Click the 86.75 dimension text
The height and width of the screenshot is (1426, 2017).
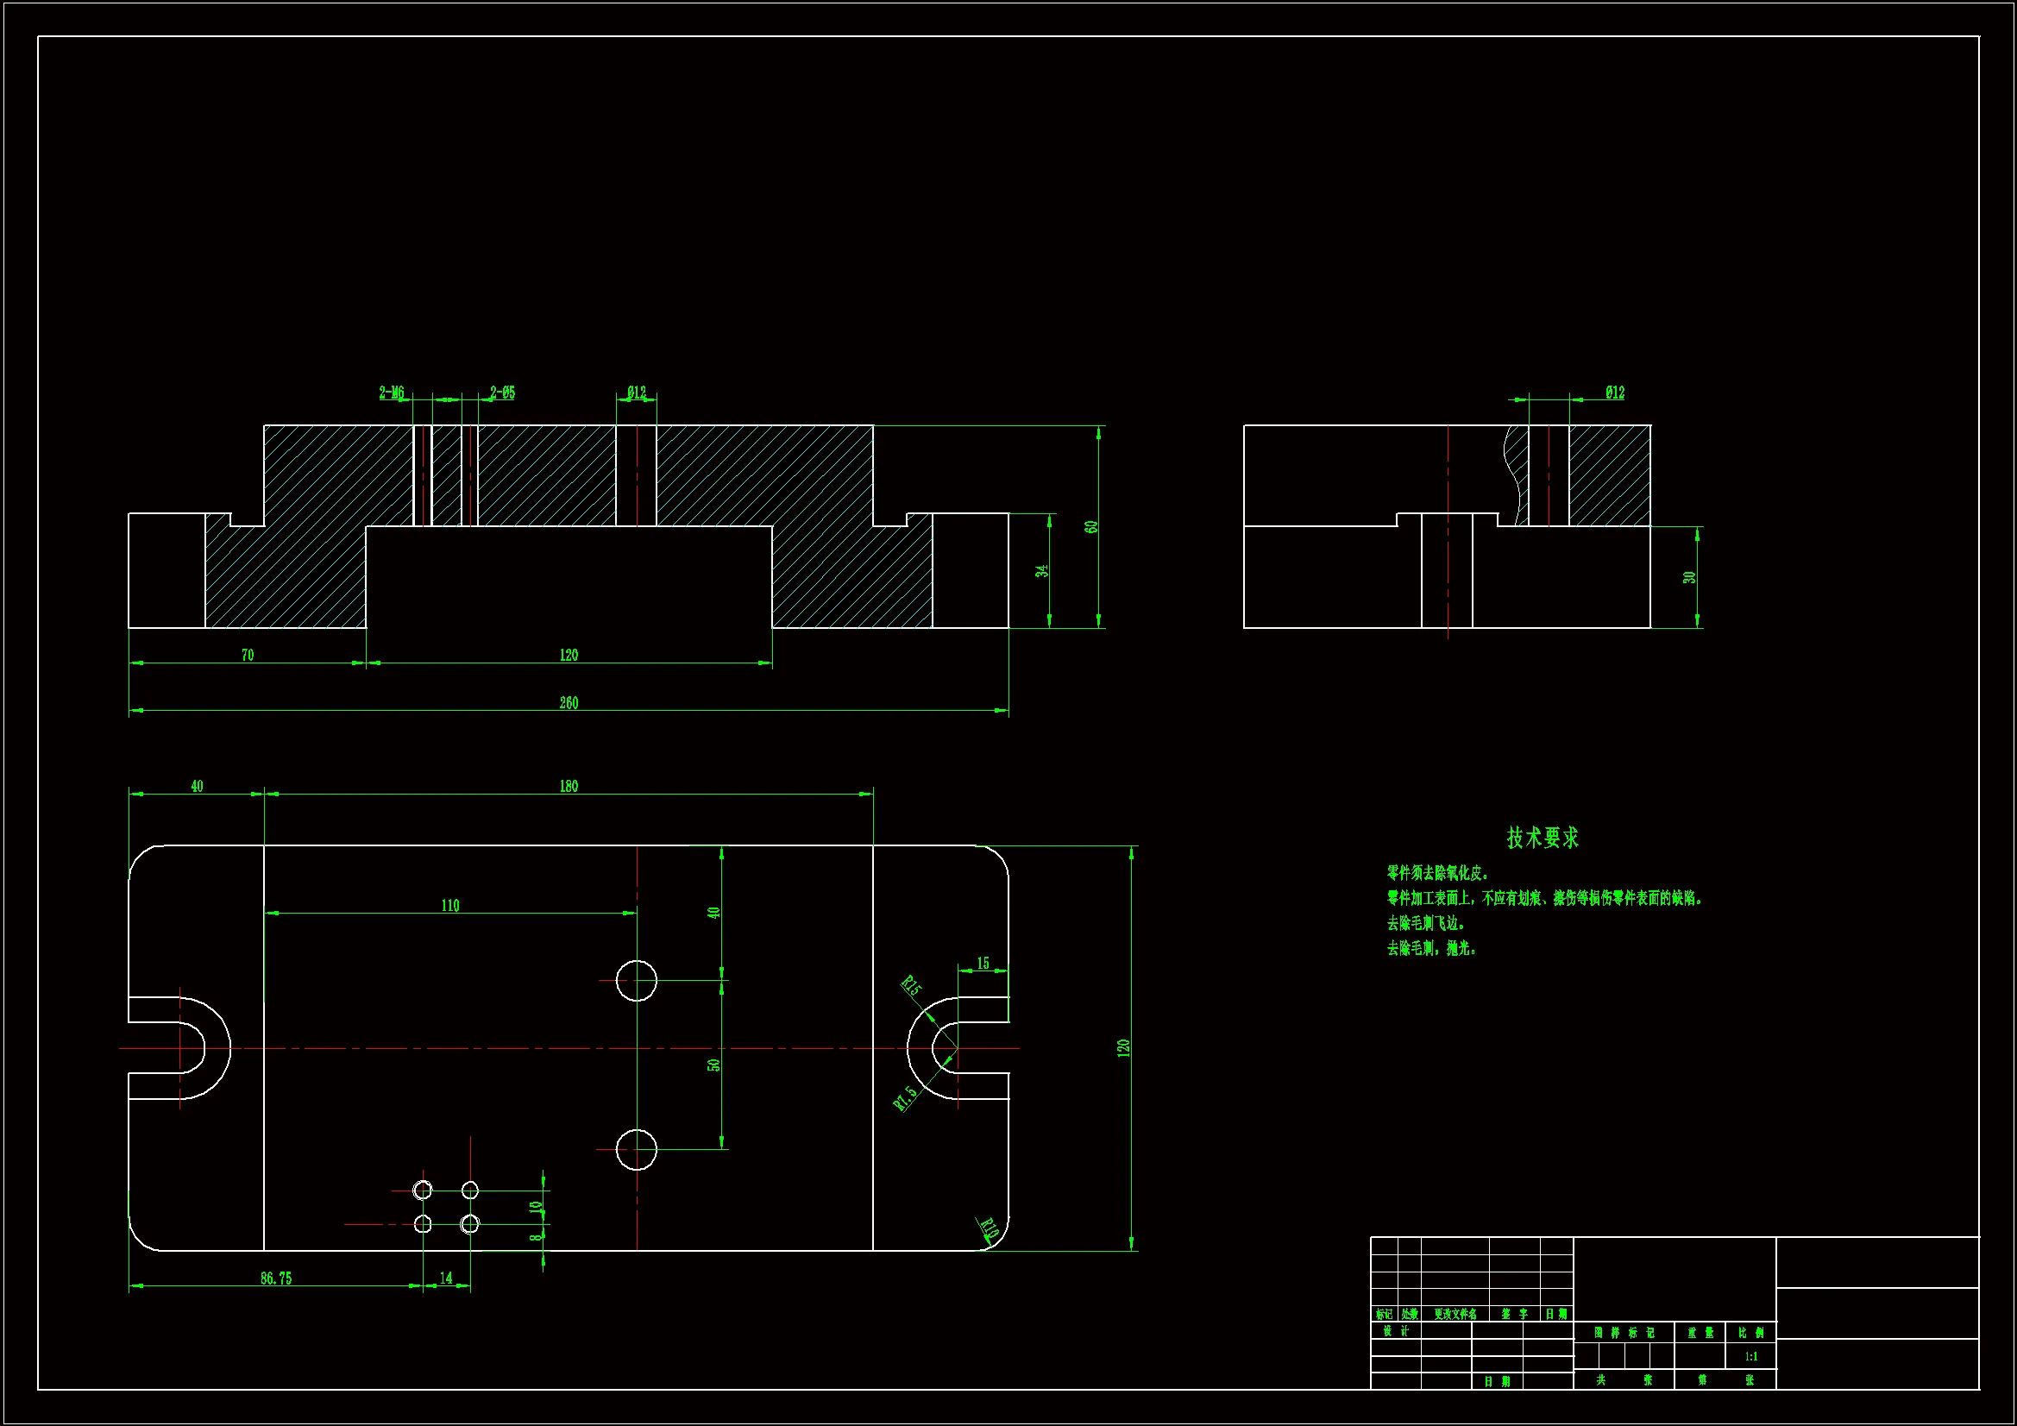click(276, 1278)
